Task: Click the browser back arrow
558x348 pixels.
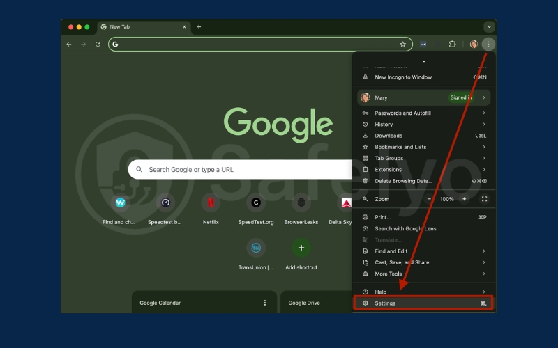Action: [x=69, y=45]
